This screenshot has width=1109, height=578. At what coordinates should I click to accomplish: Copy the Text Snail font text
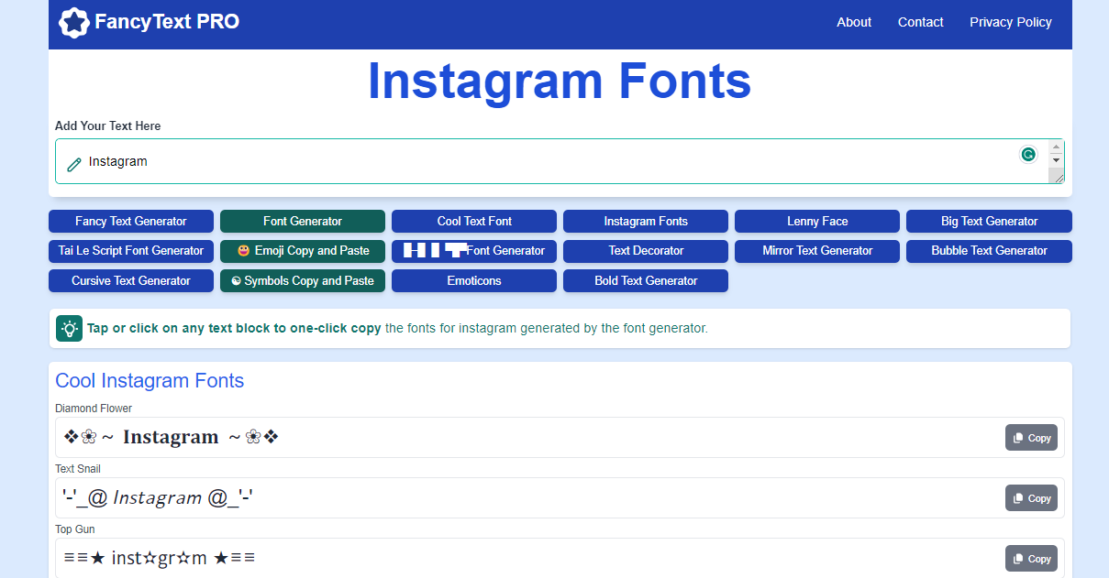(1031, 498)
